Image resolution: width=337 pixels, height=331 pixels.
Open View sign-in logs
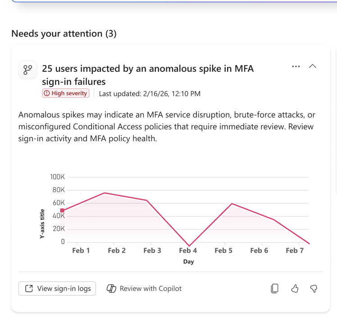point(57,289)
